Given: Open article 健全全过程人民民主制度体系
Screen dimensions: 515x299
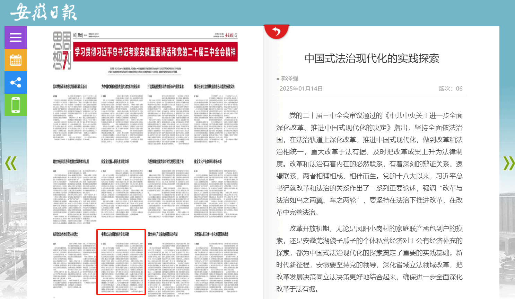Looking at the screenshot, I should pyautogui.click(x=115, y=161).
